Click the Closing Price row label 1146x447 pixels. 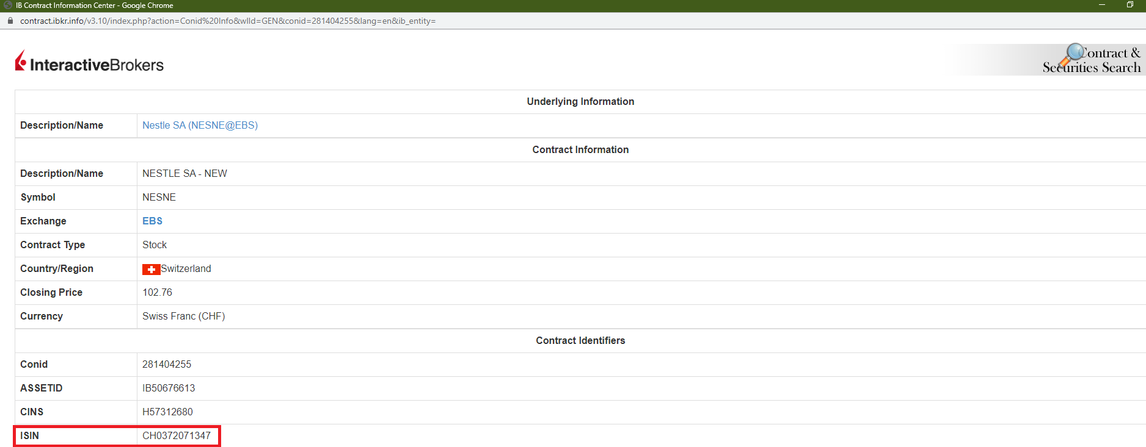coord(51,292)
